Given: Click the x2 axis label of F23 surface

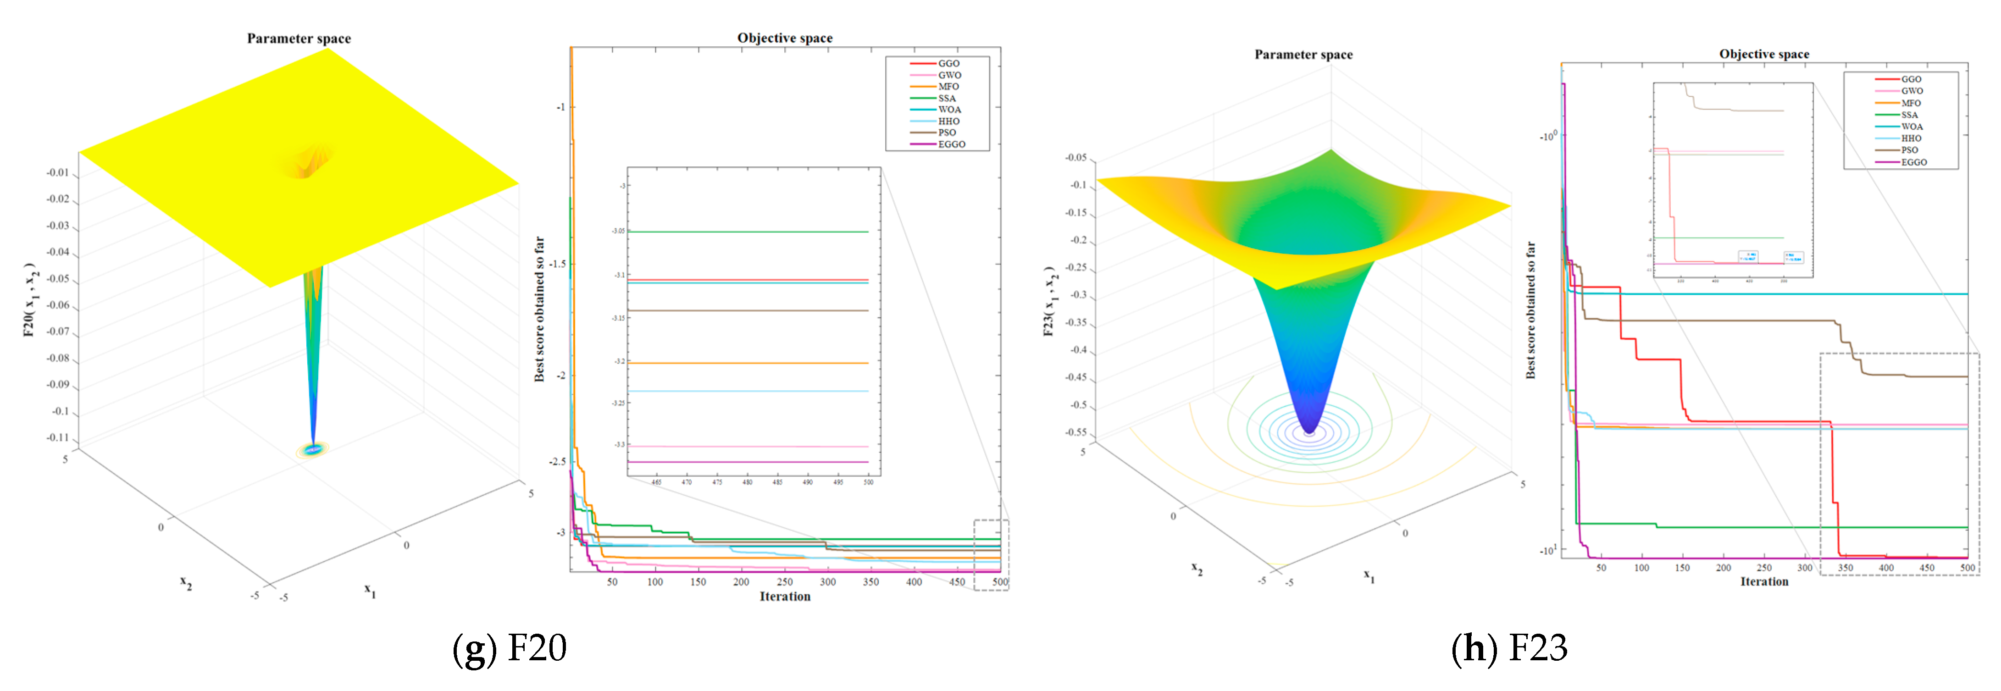Looking at the screenshot, I should [1197, 569].
